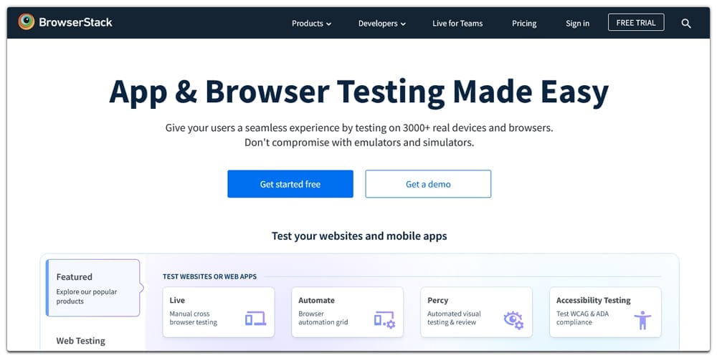The width and height of the screenshot is (717, 358).
Task: Click 'Manual cross browser testing' description
Action: pyautogui.click(x=193, y=318)
